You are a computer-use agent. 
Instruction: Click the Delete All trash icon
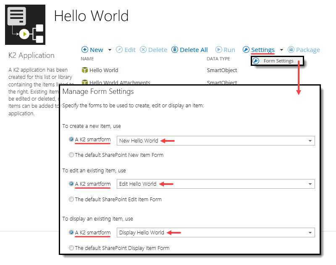[x=174, y=49]
